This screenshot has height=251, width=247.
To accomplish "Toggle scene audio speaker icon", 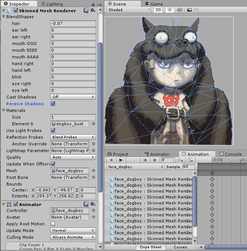I will (x=179, y=10).
